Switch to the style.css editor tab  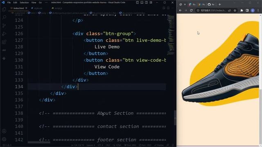(x=38, y=8)
